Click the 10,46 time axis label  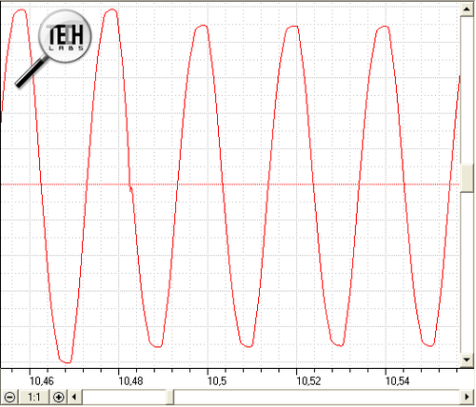click(x=41, y=381)
